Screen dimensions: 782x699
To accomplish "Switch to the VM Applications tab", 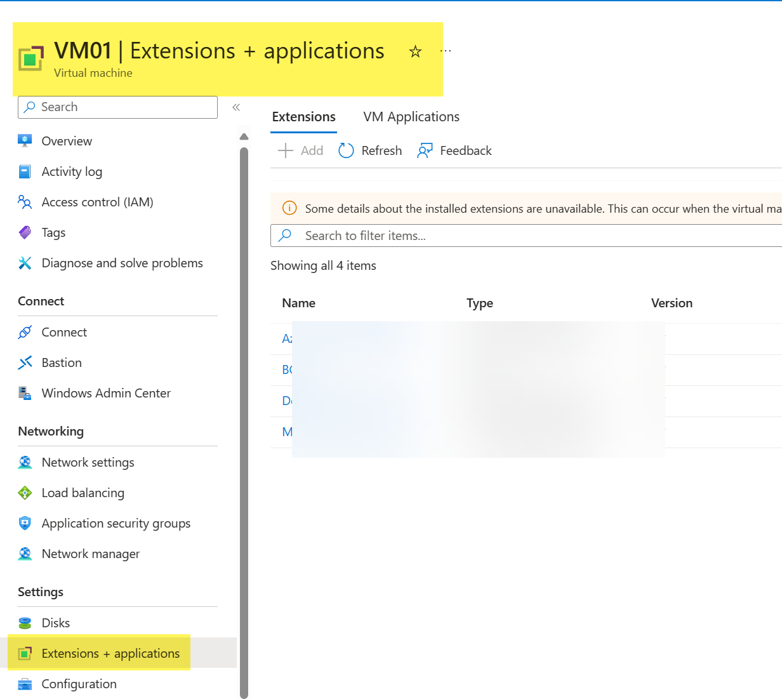I will tap(411, 116).
